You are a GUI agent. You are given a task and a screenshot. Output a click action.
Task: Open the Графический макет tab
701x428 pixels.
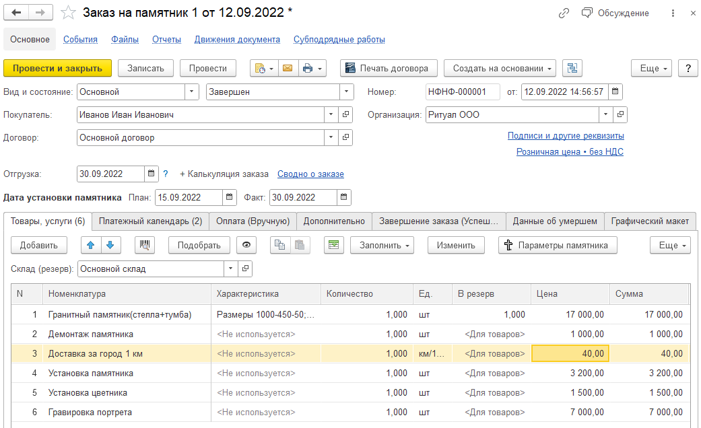[x=650, y=221]
